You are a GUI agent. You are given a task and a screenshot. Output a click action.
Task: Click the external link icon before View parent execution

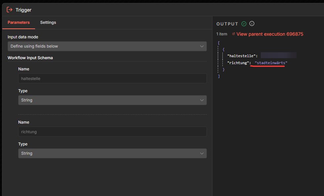[x=234, y=34]
